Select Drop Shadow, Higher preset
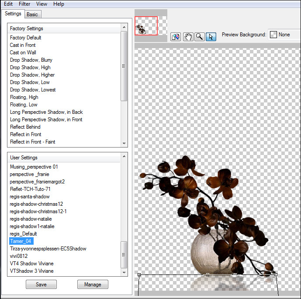Screen dimensions: 301x299 click(x=32, y=75)
